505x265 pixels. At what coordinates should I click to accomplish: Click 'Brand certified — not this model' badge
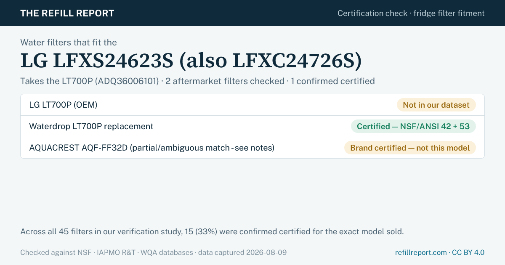(x=410, y=148)
